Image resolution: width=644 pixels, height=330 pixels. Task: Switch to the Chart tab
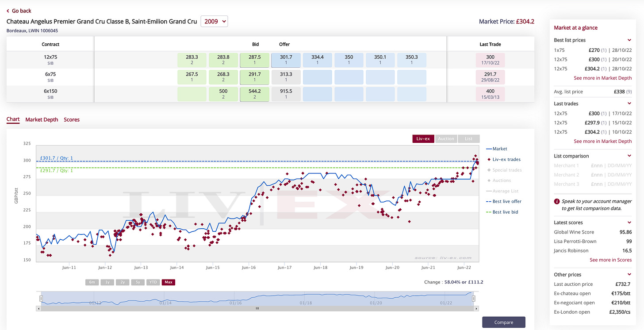[13, 119]
